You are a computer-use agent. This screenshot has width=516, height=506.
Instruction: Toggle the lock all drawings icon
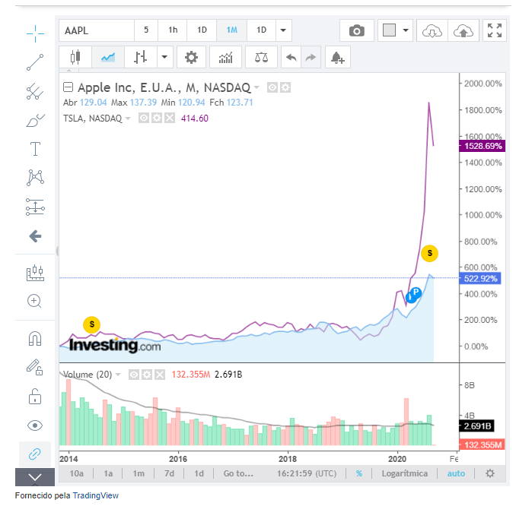click(34, 396)
